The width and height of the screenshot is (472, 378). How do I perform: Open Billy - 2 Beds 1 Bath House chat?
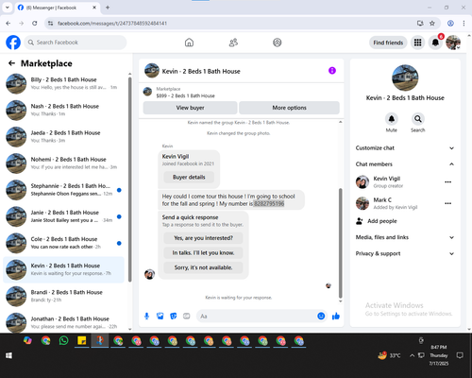pos(64,83)
